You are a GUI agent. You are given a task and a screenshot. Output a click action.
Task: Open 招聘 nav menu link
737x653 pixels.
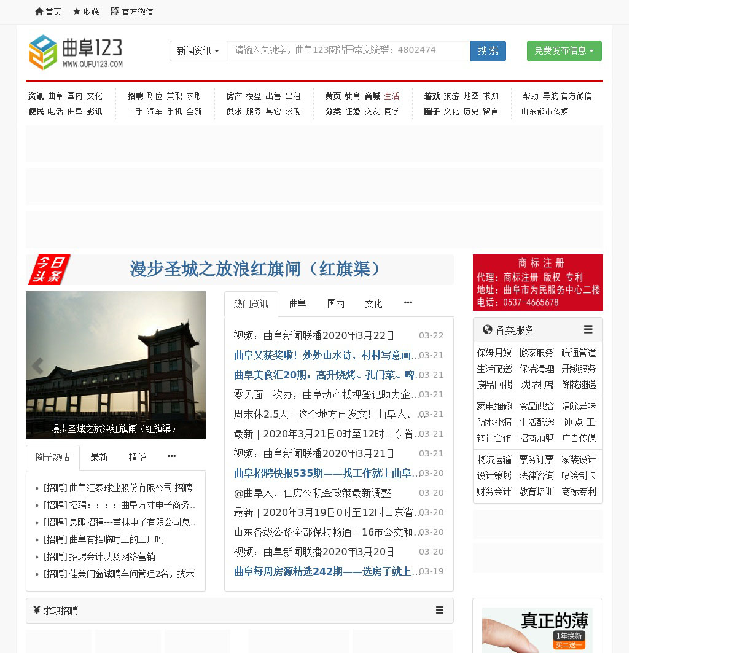135,96
